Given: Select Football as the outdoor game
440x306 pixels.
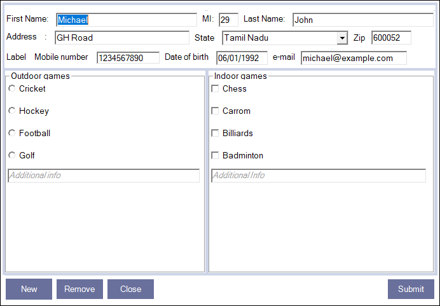Looking at the screenshot, I should [11, 134].
